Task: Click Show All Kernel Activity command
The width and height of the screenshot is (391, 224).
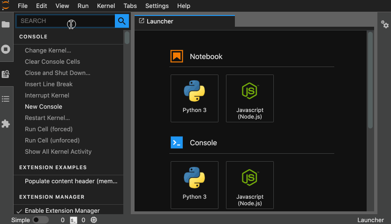Action: pyautogui.click(x=58, y=151)
